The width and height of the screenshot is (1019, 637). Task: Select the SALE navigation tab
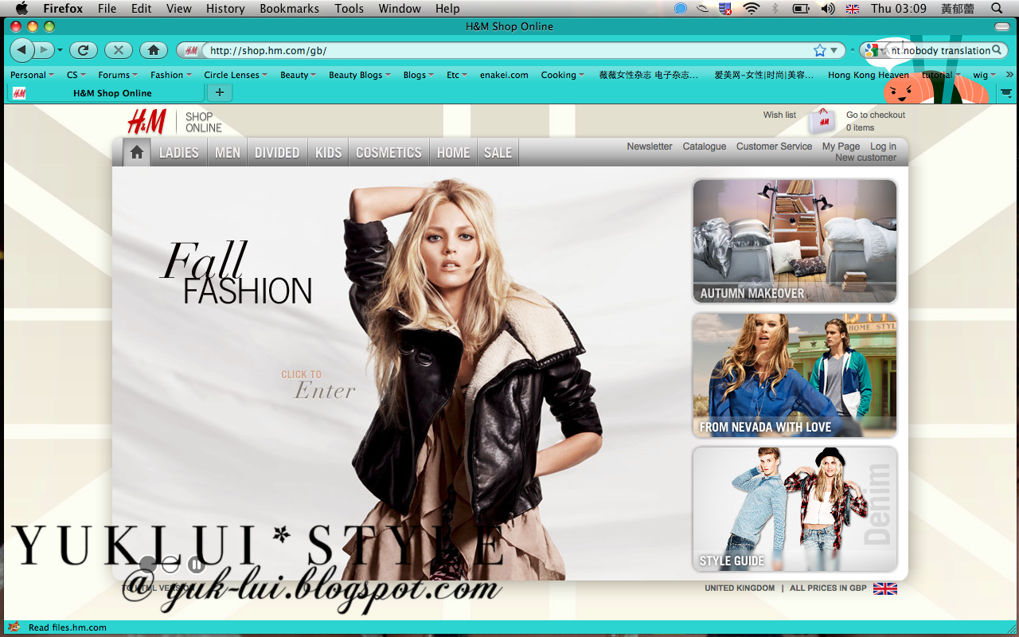tap(498, 152)
